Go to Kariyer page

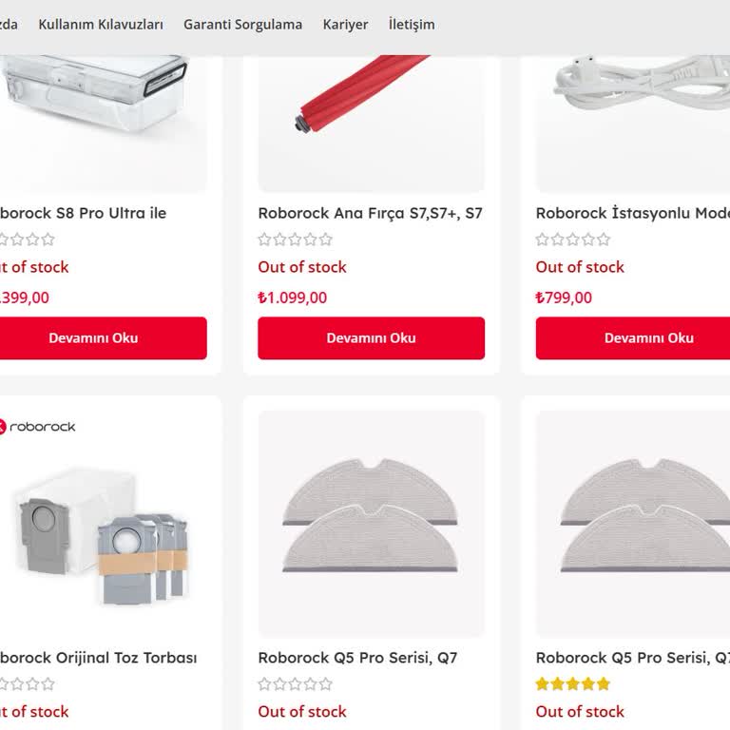[x=345, y=25]
